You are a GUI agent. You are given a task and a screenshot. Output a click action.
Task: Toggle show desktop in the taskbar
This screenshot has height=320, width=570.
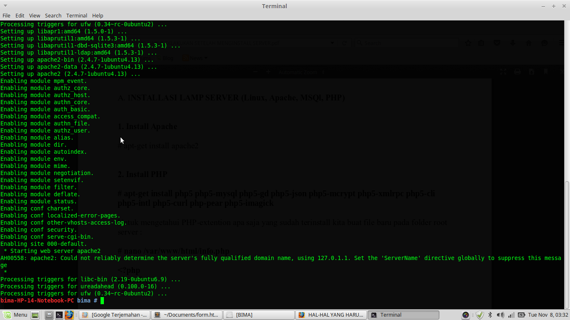[x=35, y=315]
